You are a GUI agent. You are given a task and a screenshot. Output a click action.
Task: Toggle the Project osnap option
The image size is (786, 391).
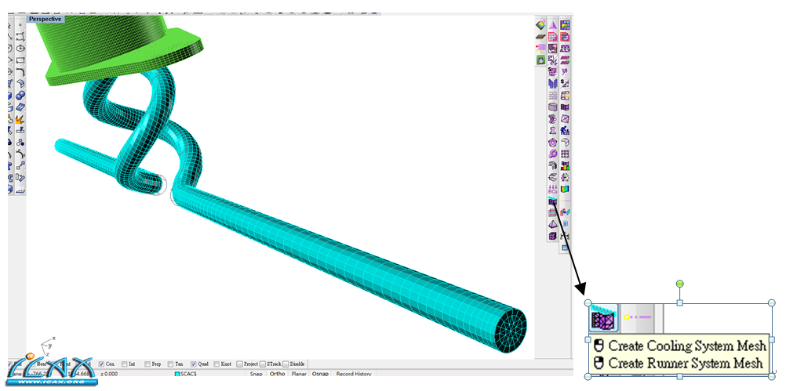240,364
